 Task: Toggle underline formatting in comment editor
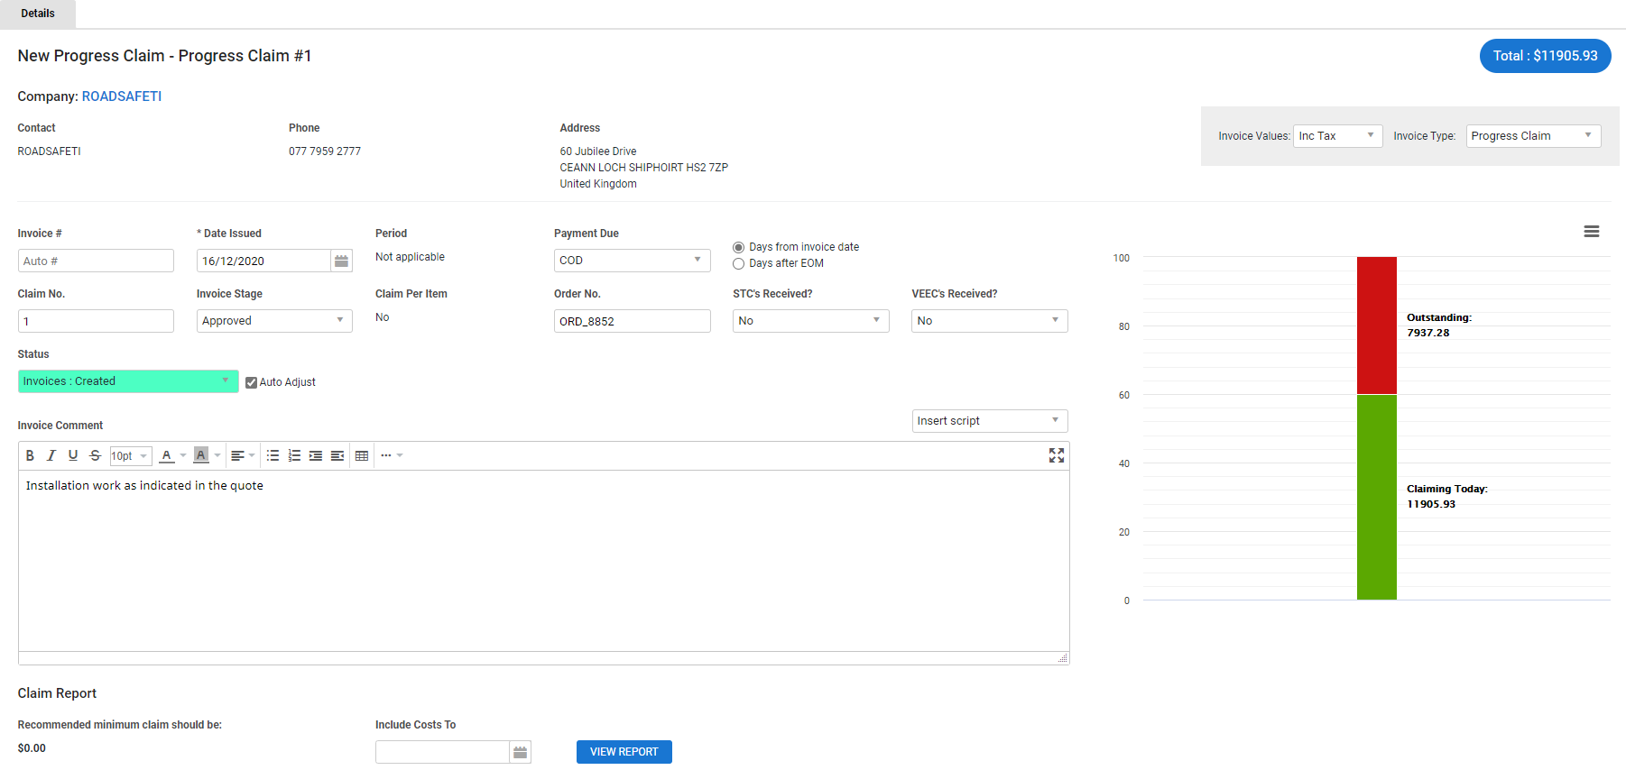click(x=73, y=455)
